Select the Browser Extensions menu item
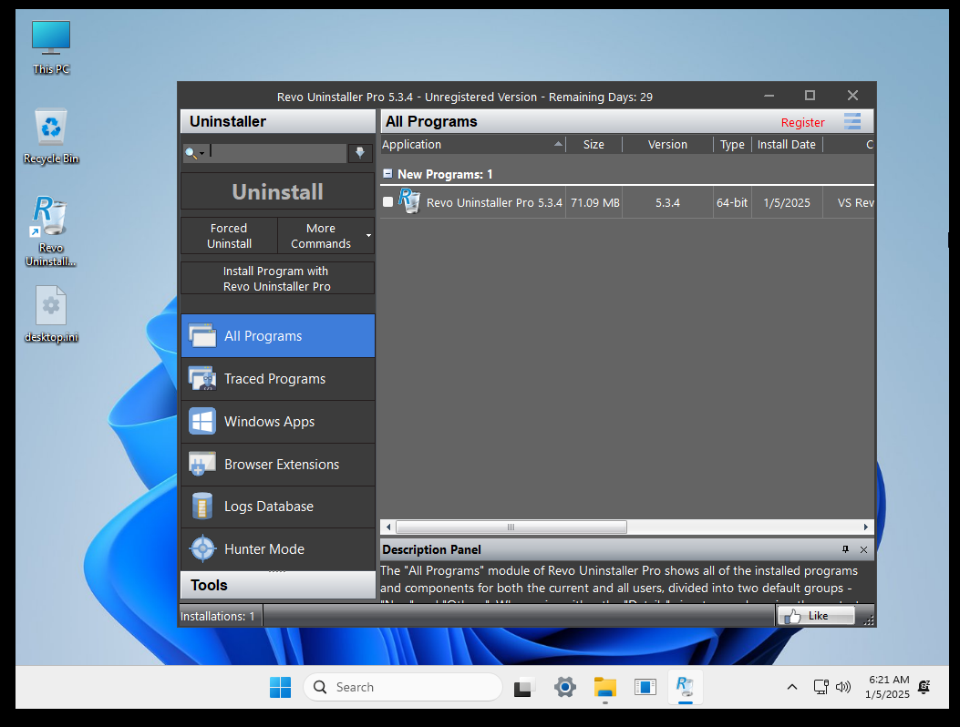This screenshot has height=727, width=960. (x=278, y=464)
